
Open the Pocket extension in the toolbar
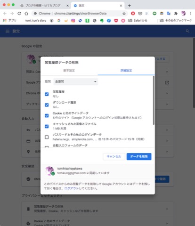(140, 14)
